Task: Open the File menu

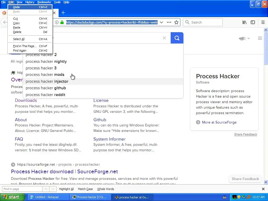Action: click(x=3, y=2)
